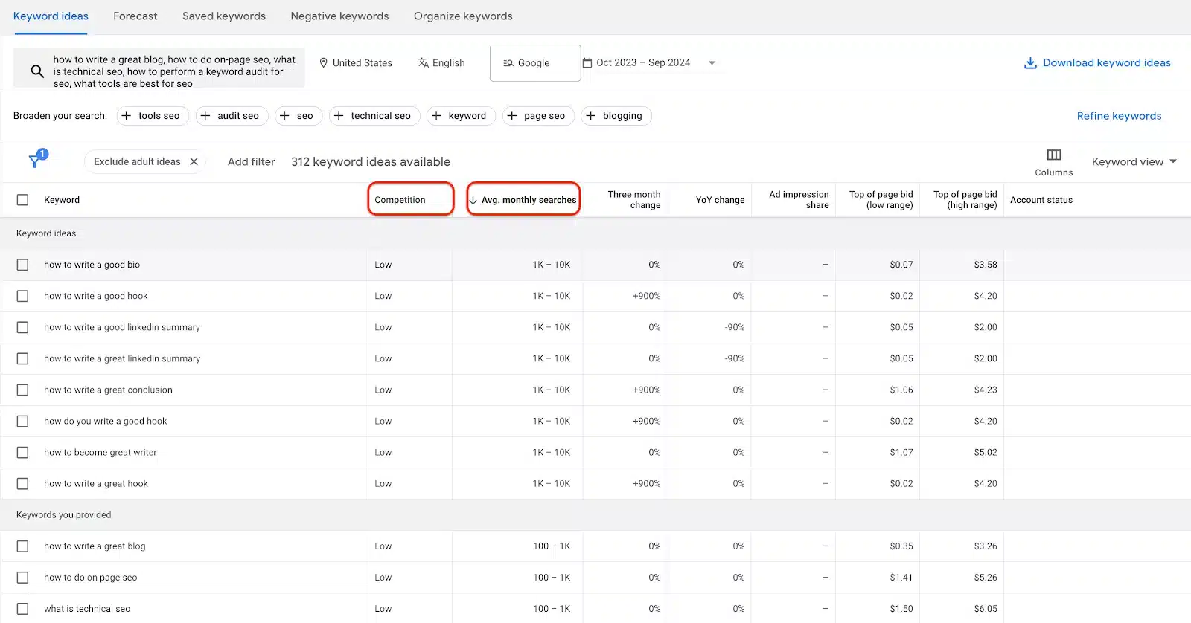Sort by Top of page bid (low range)

point(881,200)
